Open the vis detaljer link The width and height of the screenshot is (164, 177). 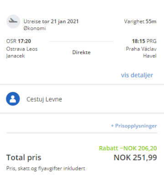(x=137, y=75)
